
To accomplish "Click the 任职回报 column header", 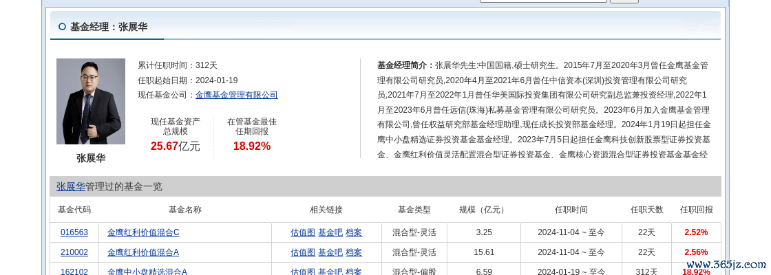I will point(696,210).
